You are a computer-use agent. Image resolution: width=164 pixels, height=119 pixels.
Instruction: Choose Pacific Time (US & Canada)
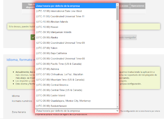pyautogui.click(x=59, y=64)
